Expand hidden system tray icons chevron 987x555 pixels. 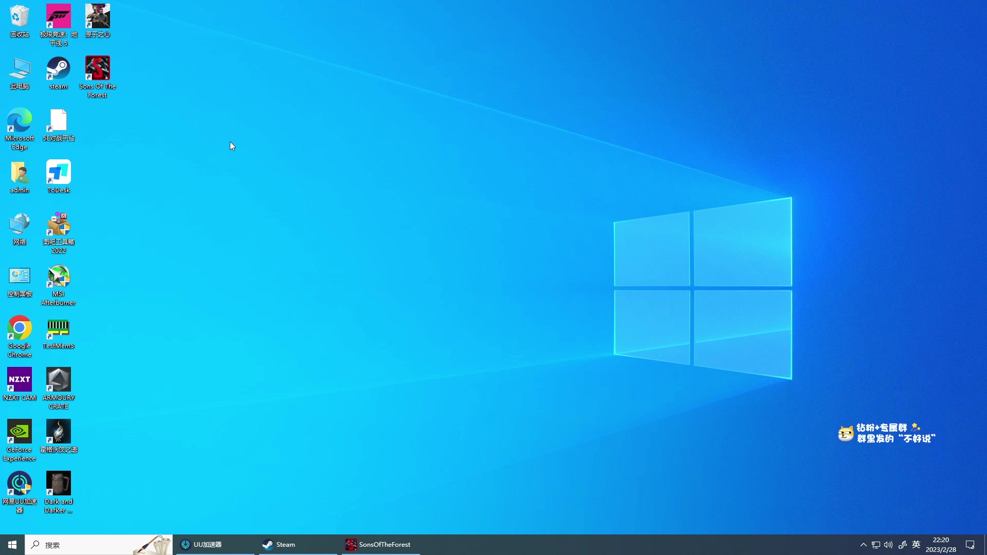point(863,545)
